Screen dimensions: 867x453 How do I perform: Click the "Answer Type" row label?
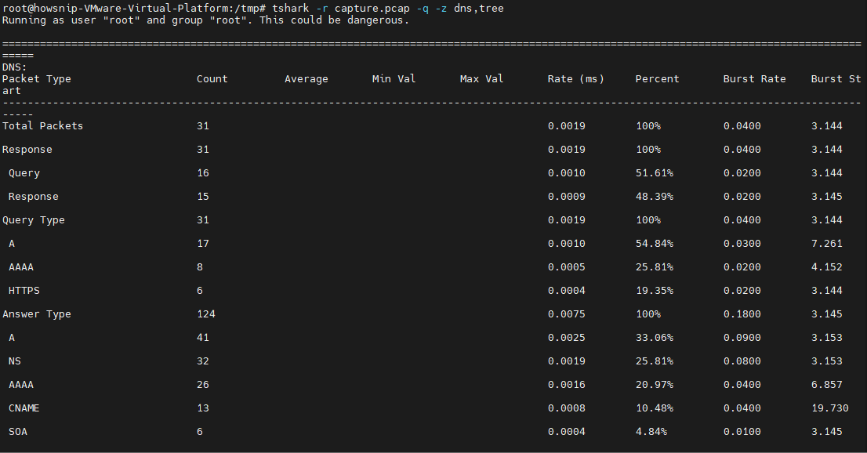pos(37,314)
